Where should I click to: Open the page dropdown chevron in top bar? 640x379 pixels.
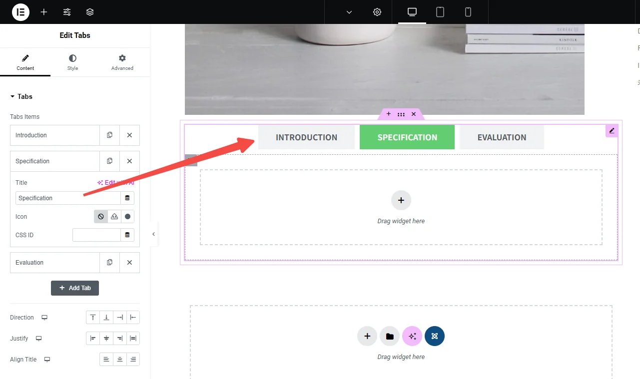pos(349,12)
